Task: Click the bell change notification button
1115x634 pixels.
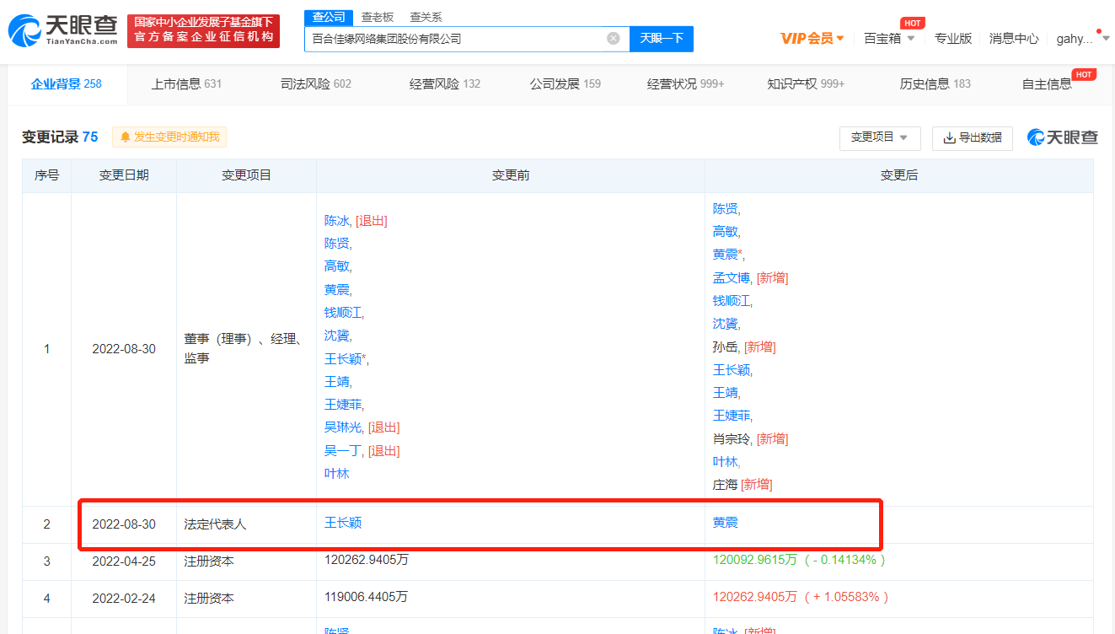Action: tap(169, 137)
